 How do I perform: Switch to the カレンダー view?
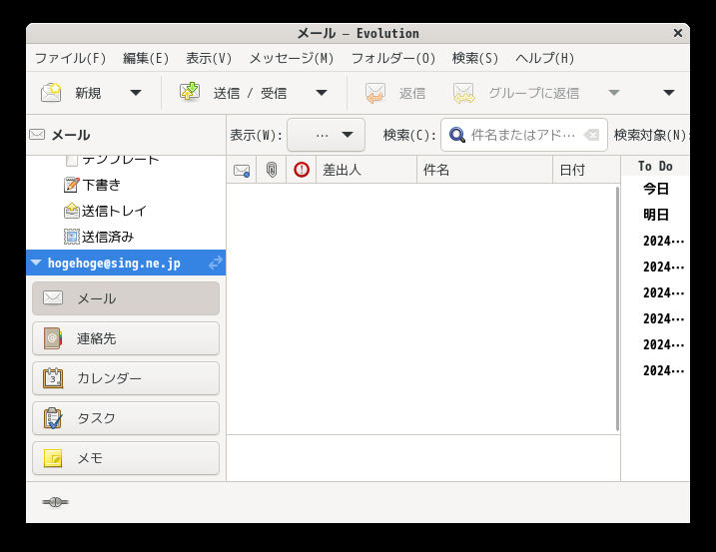pyautogui.click(x=126, y=378)
